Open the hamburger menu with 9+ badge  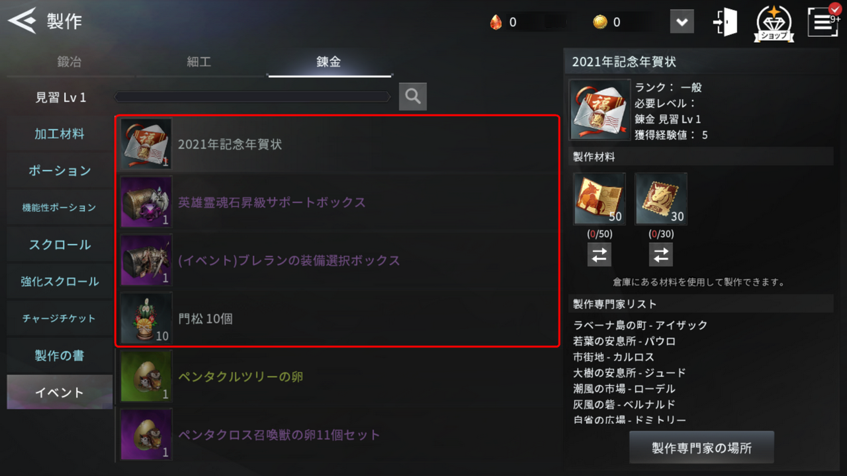[x=823, y=21]
